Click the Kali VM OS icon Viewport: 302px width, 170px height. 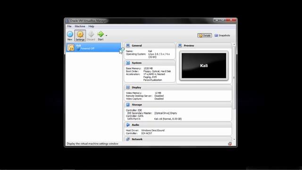(71, 47)
